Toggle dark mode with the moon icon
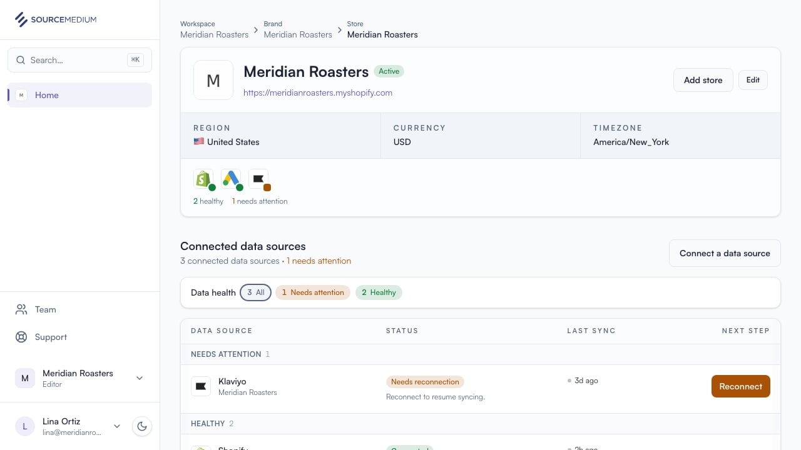The height and width of the screenshot is (450, 801). 142,426
